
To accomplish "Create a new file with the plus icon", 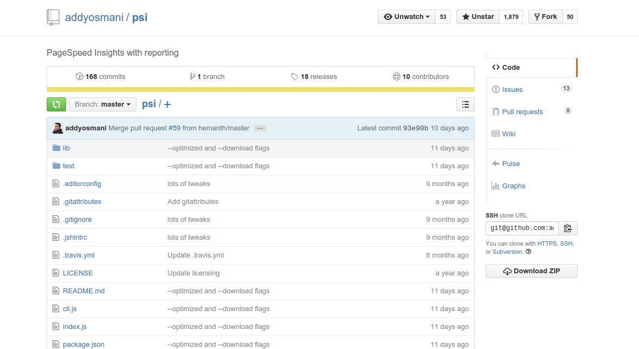I will click(167, 104).
